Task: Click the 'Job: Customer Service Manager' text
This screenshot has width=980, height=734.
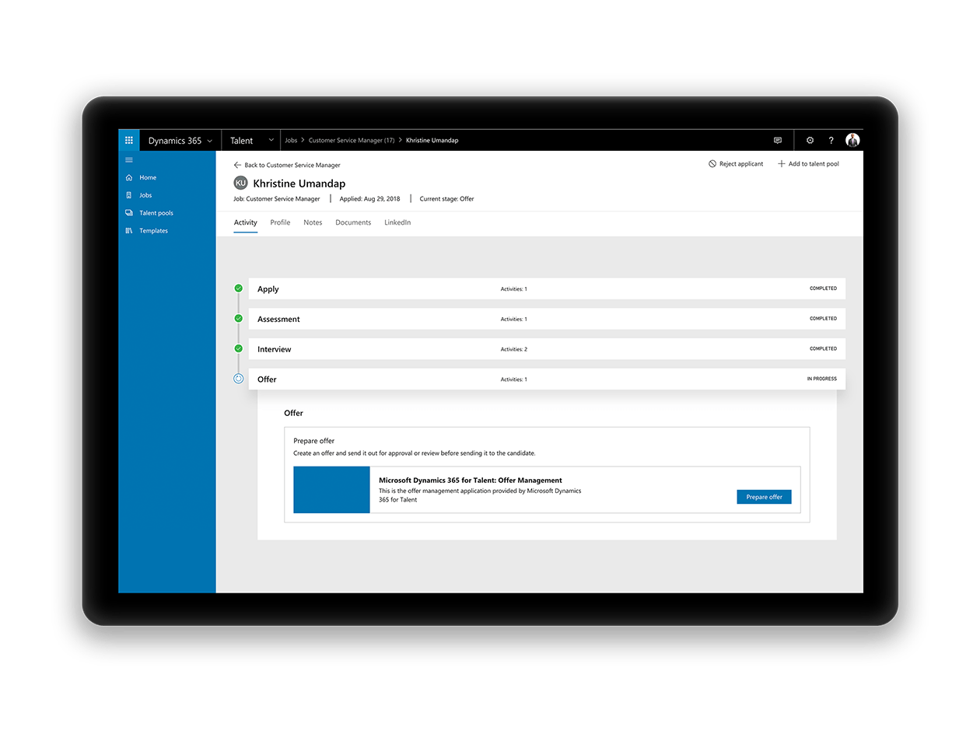Action: click(x=277, y=199)
